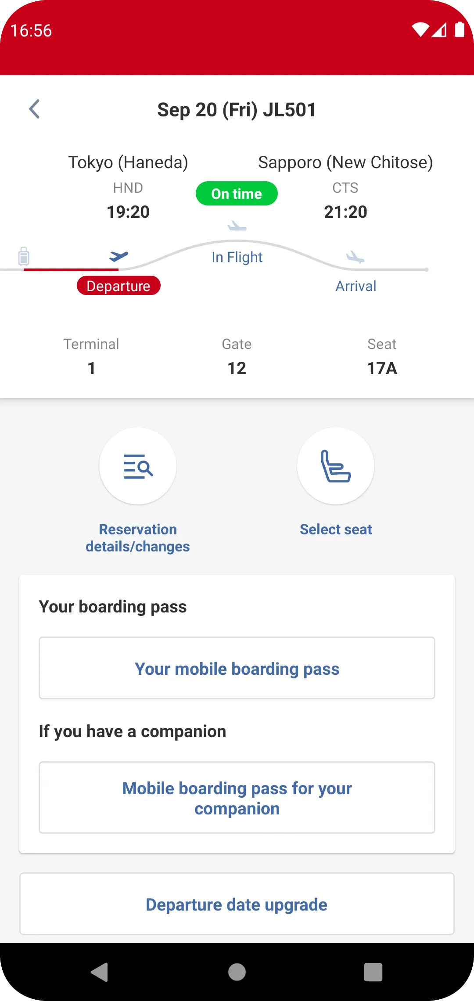Tap the red flight progress line

pyautogui.click(x=71, y=269)
